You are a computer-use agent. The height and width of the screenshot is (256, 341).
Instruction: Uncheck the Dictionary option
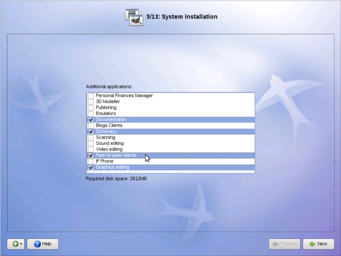click(91, 132)
